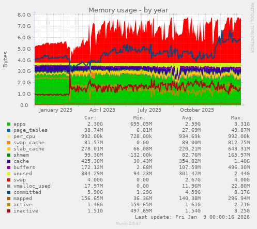Image resolution: width=257 pixels, height=229 pixels.
Task: Click the 'active' legend label
Action: (23, 205)
